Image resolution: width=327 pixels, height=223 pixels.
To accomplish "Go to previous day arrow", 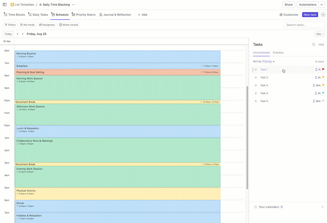I will point(18,34).
